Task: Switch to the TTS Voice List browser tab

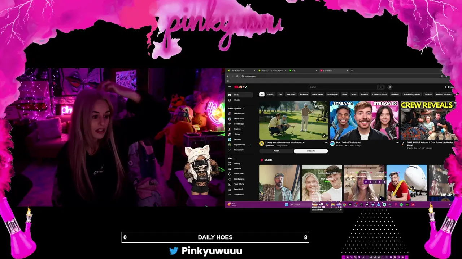Action: [271, 71]
